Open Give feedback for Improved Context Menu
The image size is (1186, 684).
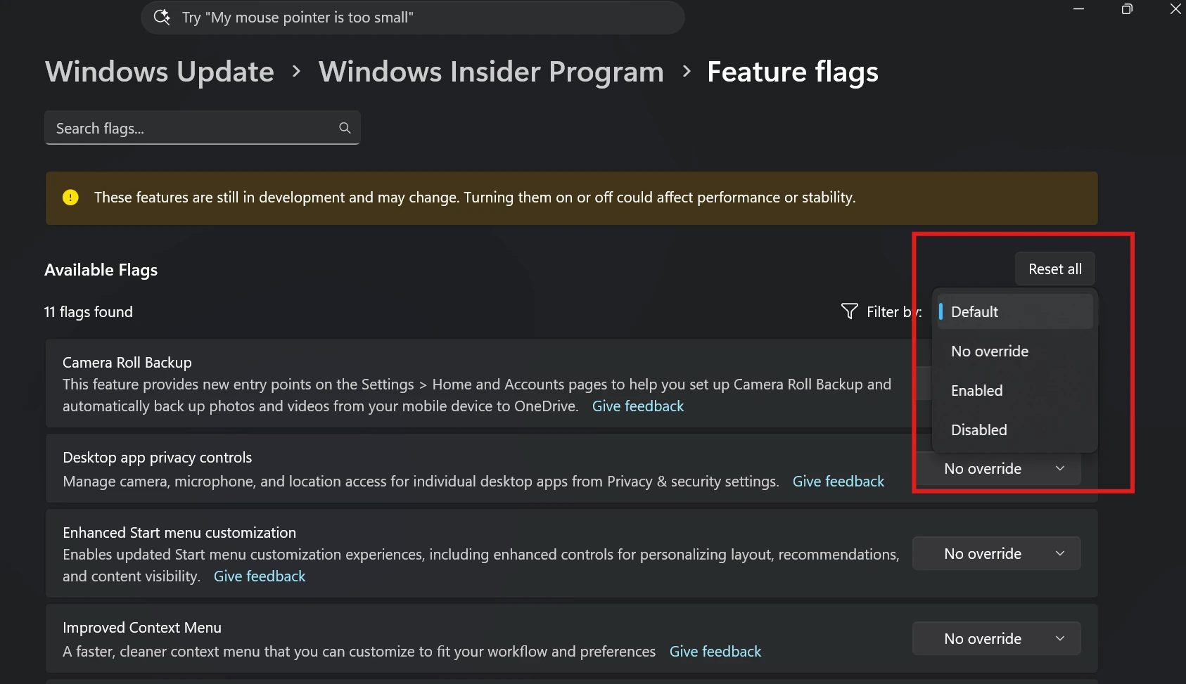point(715,652)
